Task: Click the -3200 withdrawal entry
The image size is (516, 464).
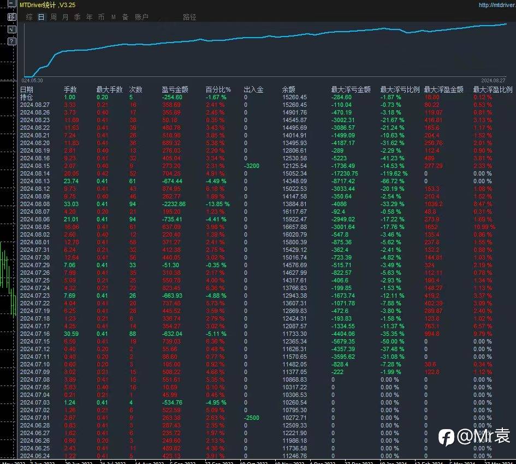Action: [251, 166]
